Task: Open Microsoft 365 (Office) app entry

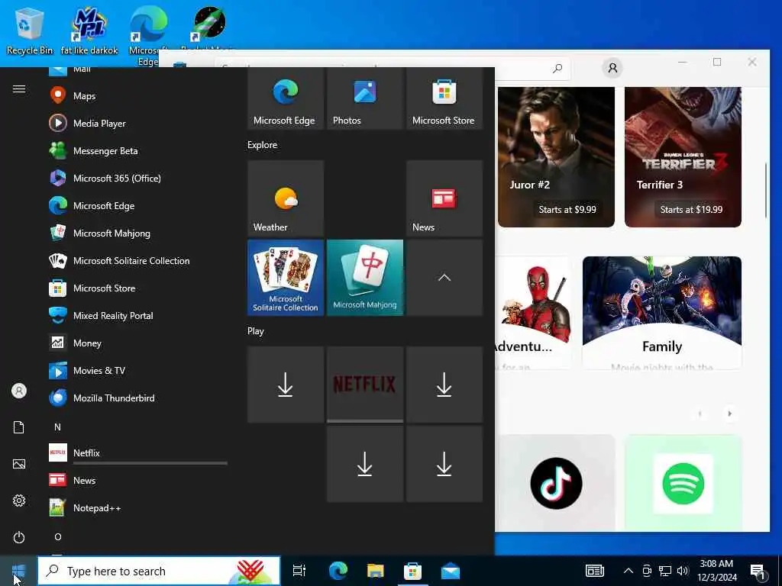Action: pos(138,178)
